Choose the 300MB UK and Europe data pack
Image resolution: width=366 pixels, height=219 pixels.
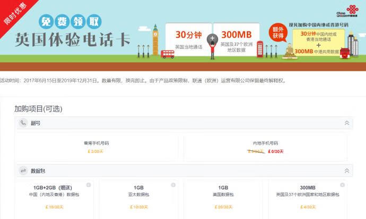308,197
